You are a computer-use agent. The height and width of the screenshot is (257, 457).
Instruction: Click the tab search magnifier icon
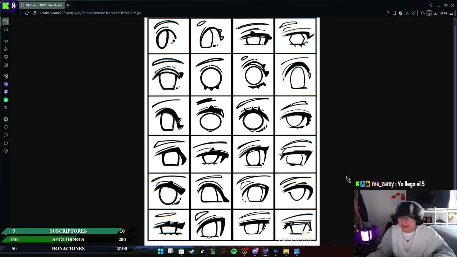[432, 5]
